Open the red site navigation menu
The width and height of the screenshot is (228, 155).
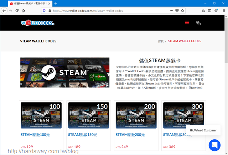(x=187, y=22)
